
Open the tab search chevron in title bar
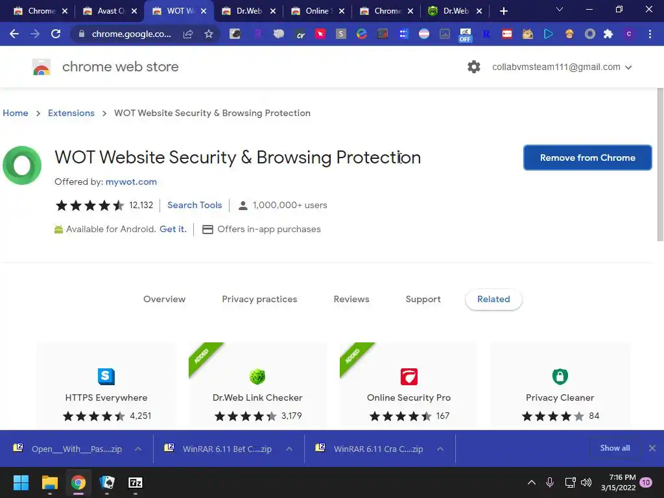[560, 9]
